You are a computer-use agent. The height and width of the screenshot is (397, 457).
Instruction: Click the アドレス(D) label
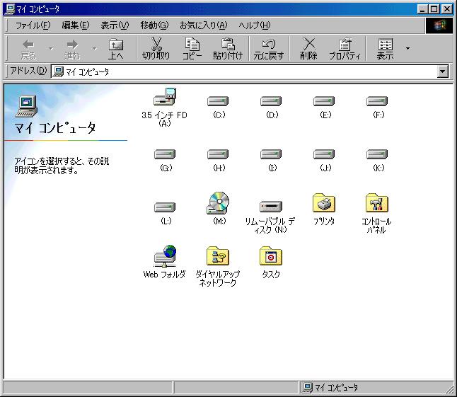(28, 71)
